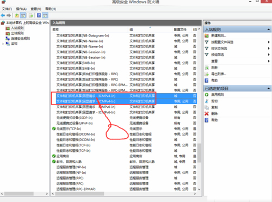The height and width of the screenshot is (202, 272).
Task: Select 文件和打印机共享(NB-Datagram-In) rule row
Action: [124, 35]
